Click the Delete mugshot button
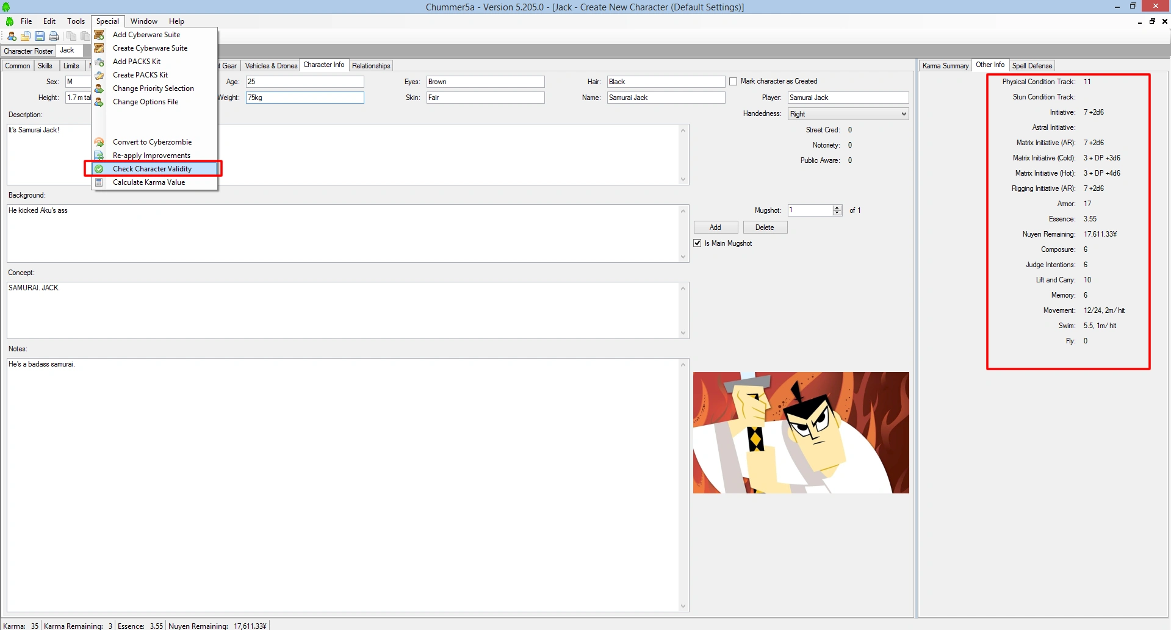 click(x=765, y=227)
